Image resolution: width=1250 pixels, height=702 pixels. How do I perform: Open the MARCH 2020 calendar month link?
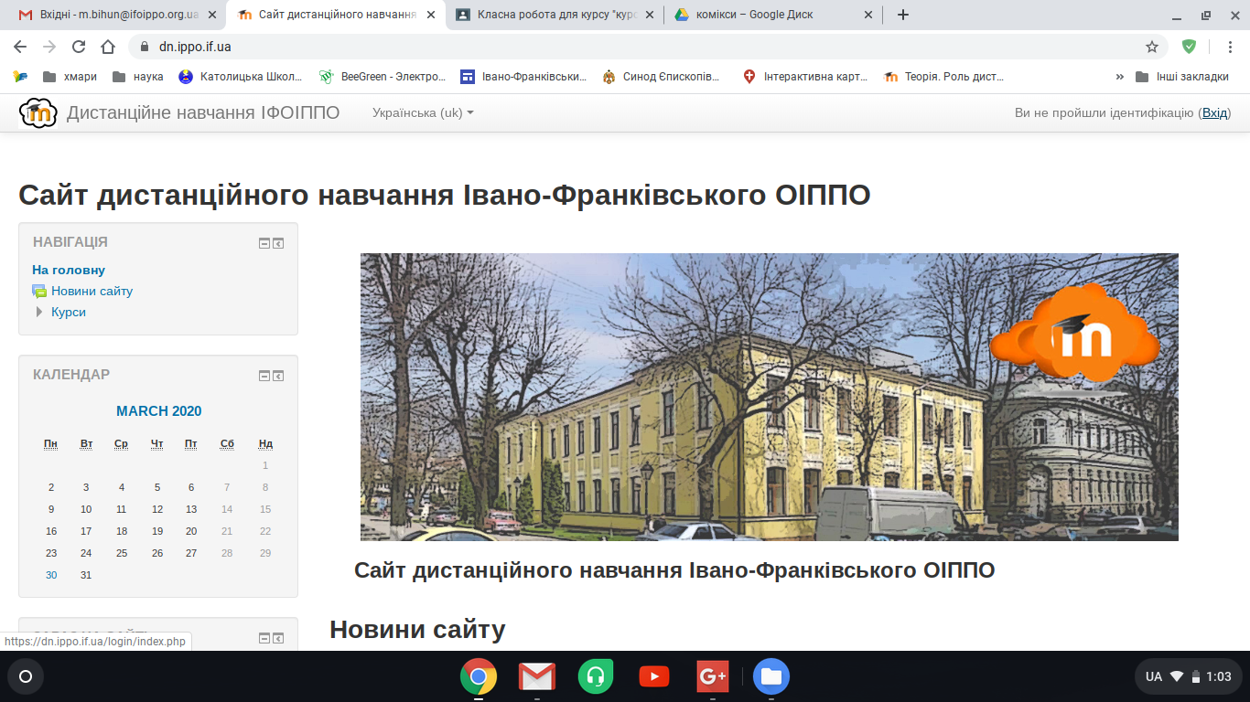point(158,411)
